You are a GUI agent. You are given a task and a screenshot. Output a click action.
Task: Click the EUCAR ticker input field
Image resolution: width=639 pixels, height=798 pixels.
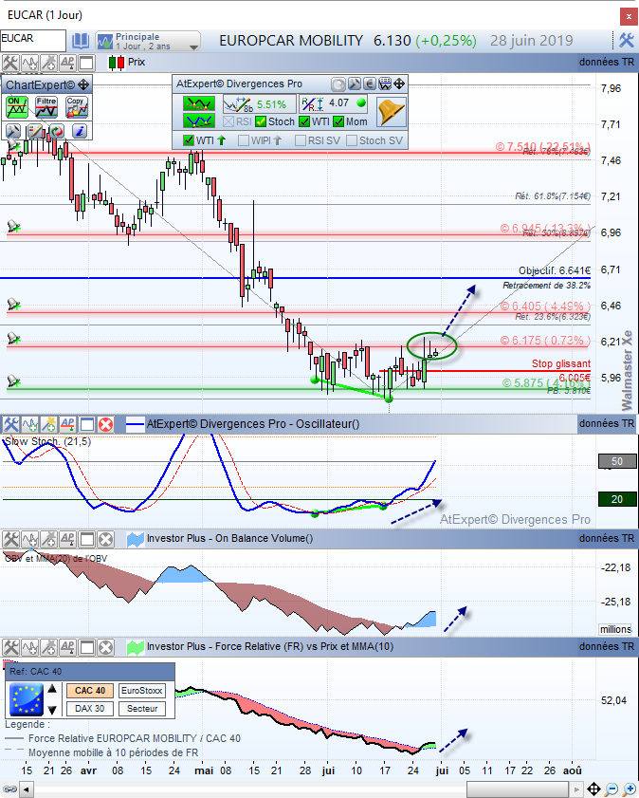pyautogui.click(x=33, y=40)
